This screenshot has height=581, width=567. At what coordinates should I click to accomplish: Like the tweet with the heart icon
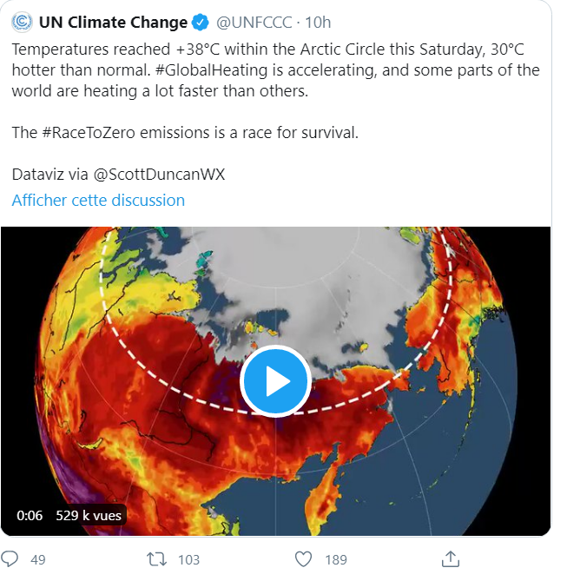tap(303, 558)
